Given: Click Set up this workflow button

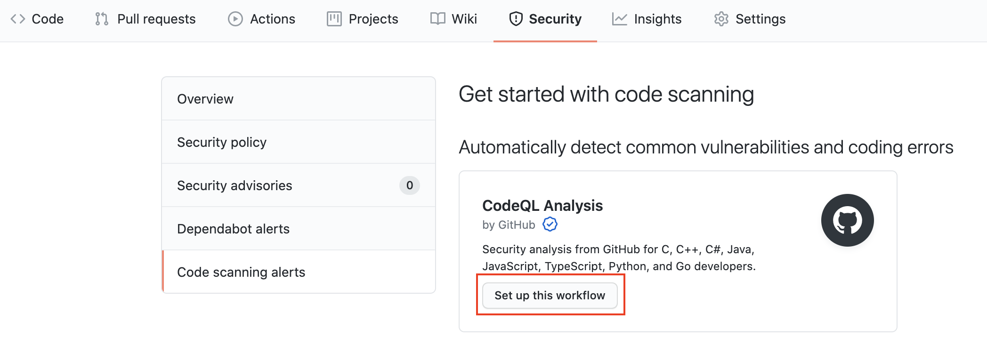Looking at the screenshot, I should 550,296.
